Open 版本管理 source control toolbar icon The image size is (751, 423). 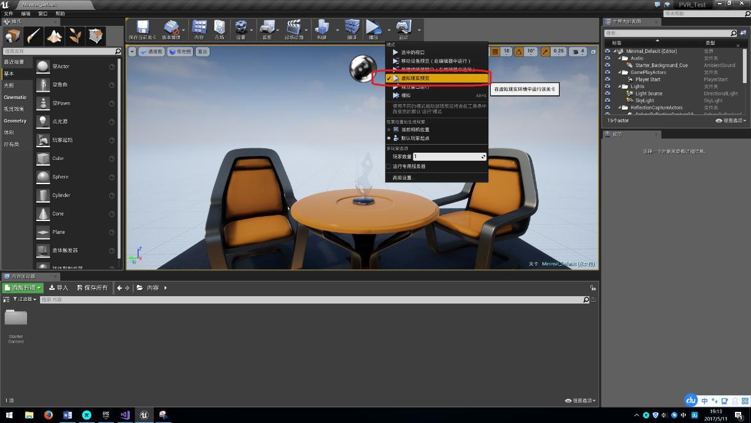(170, 27)
